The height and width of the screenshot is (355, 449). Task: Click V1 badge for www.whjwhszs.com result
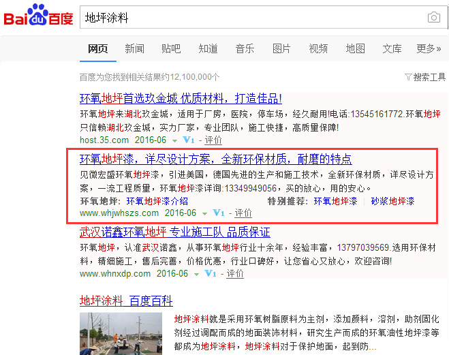(x=219, y=213)
